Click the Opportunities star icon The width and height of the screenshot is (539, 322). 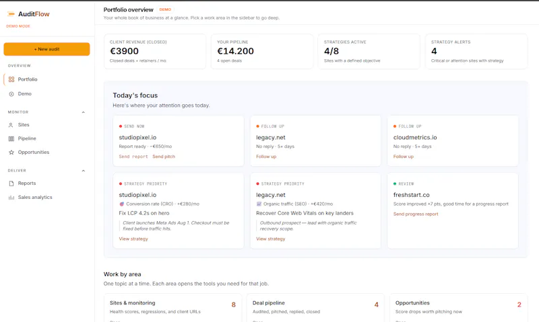tap(11, 152)
